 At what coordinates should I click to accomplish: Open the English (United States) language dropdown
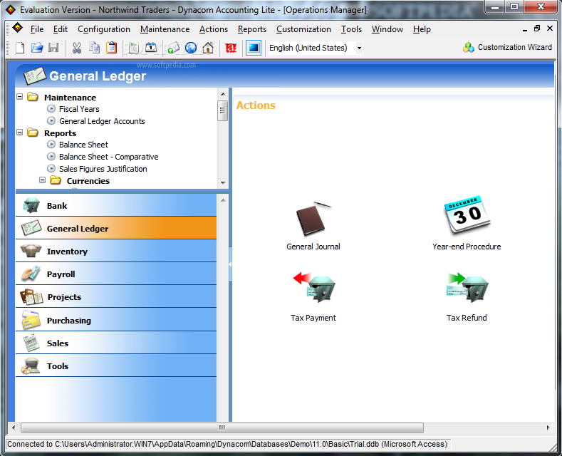tap(359, 48)
